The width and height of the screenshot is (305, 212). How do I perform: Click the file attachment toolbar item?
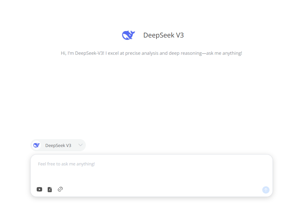50,189
